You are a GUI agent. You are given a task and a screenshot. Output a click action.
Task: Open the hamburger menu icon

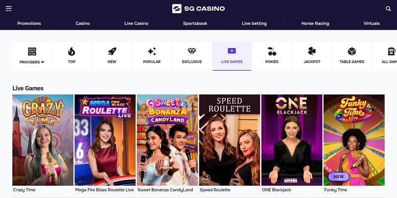point(8,8)
